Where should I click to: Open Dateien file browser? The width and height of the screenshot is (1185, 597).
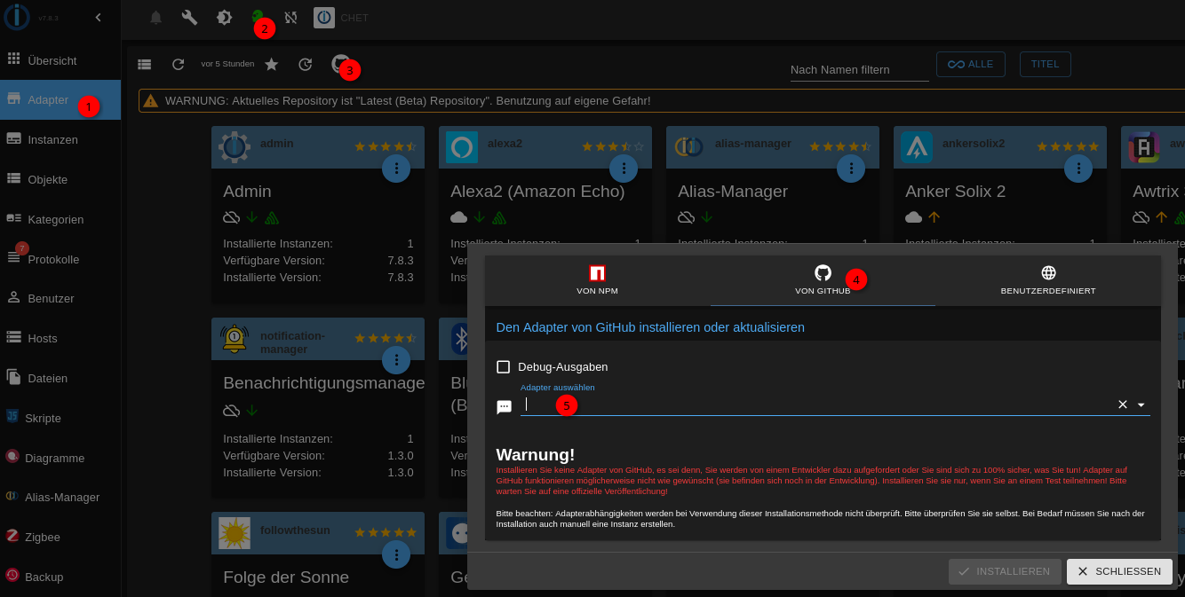[60, 378]
